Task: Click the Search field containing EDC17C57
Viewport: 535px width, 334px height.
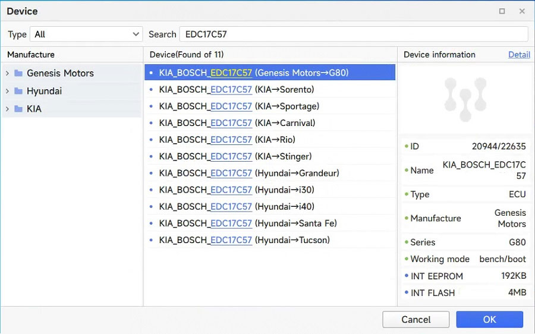Action: pos(353,34)
